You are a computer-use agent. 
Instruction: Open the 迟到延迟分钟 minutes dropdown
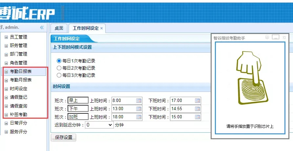tap(99, 125)
